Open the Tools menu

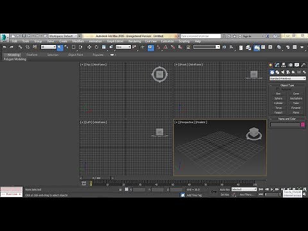coord(26,41)
